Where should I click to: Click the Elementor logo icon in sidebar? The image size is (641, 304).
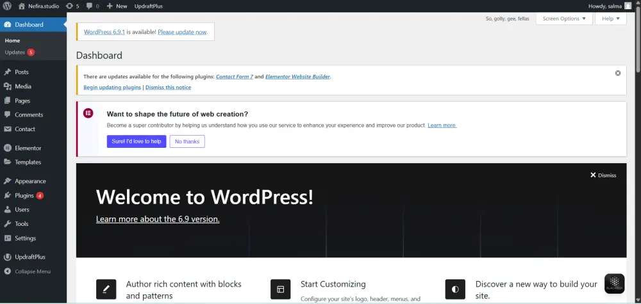click(x=7, y=148)
